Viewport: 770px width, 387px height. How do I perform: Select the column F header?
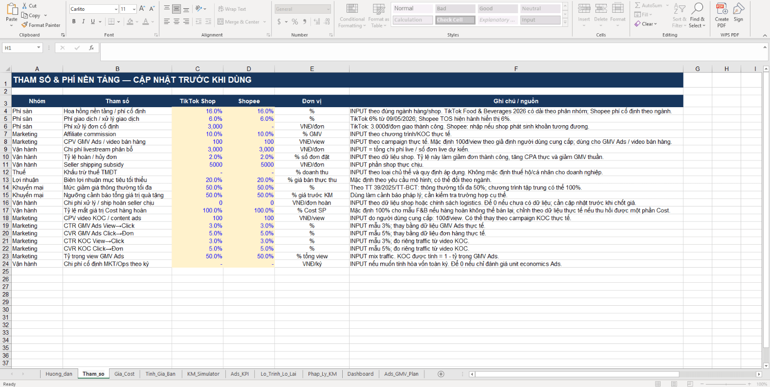(x=516, y=69)
